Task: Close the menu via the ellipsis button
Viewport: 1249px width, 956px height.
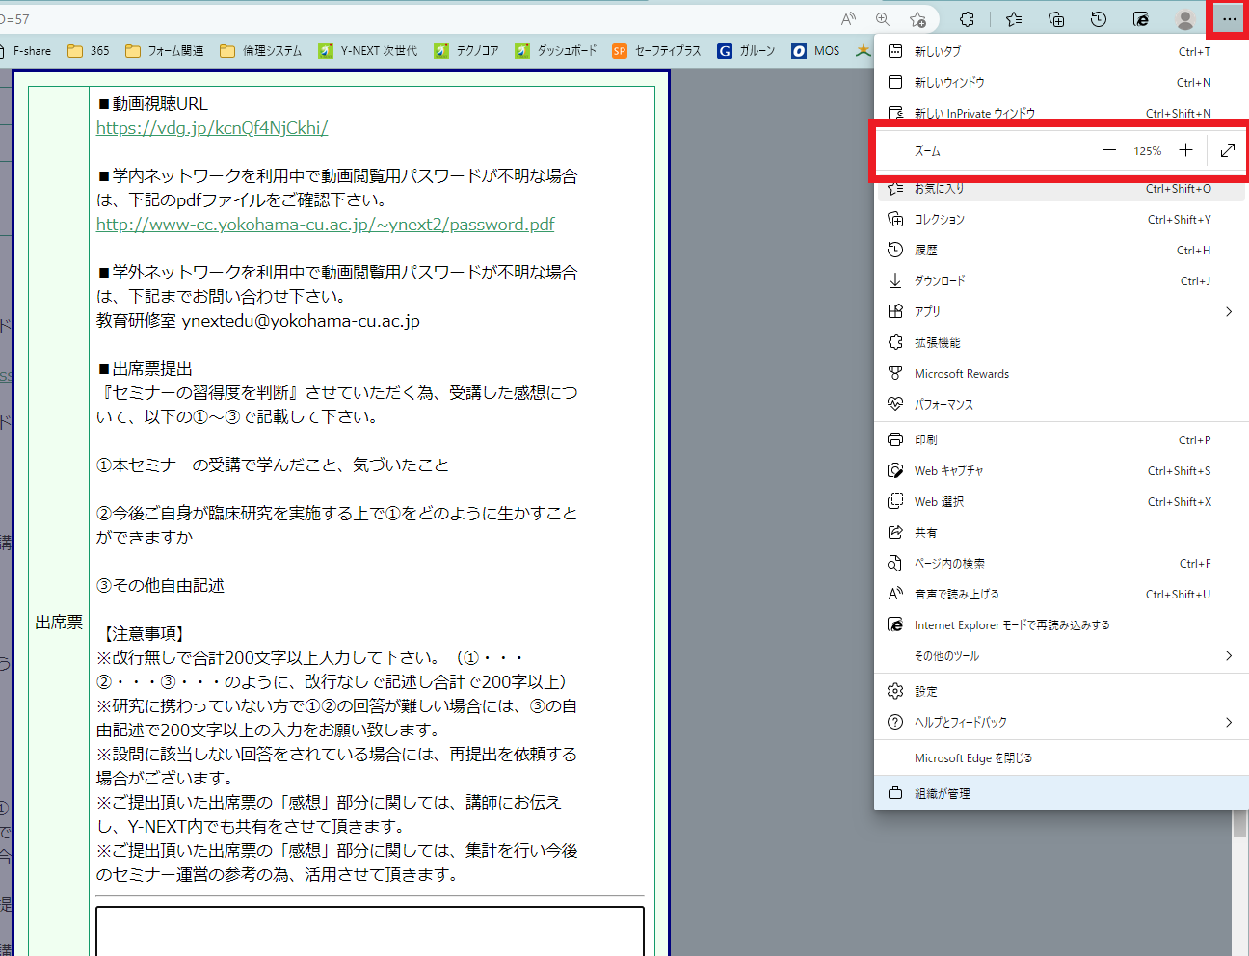Action: [x=1229, y=19]
